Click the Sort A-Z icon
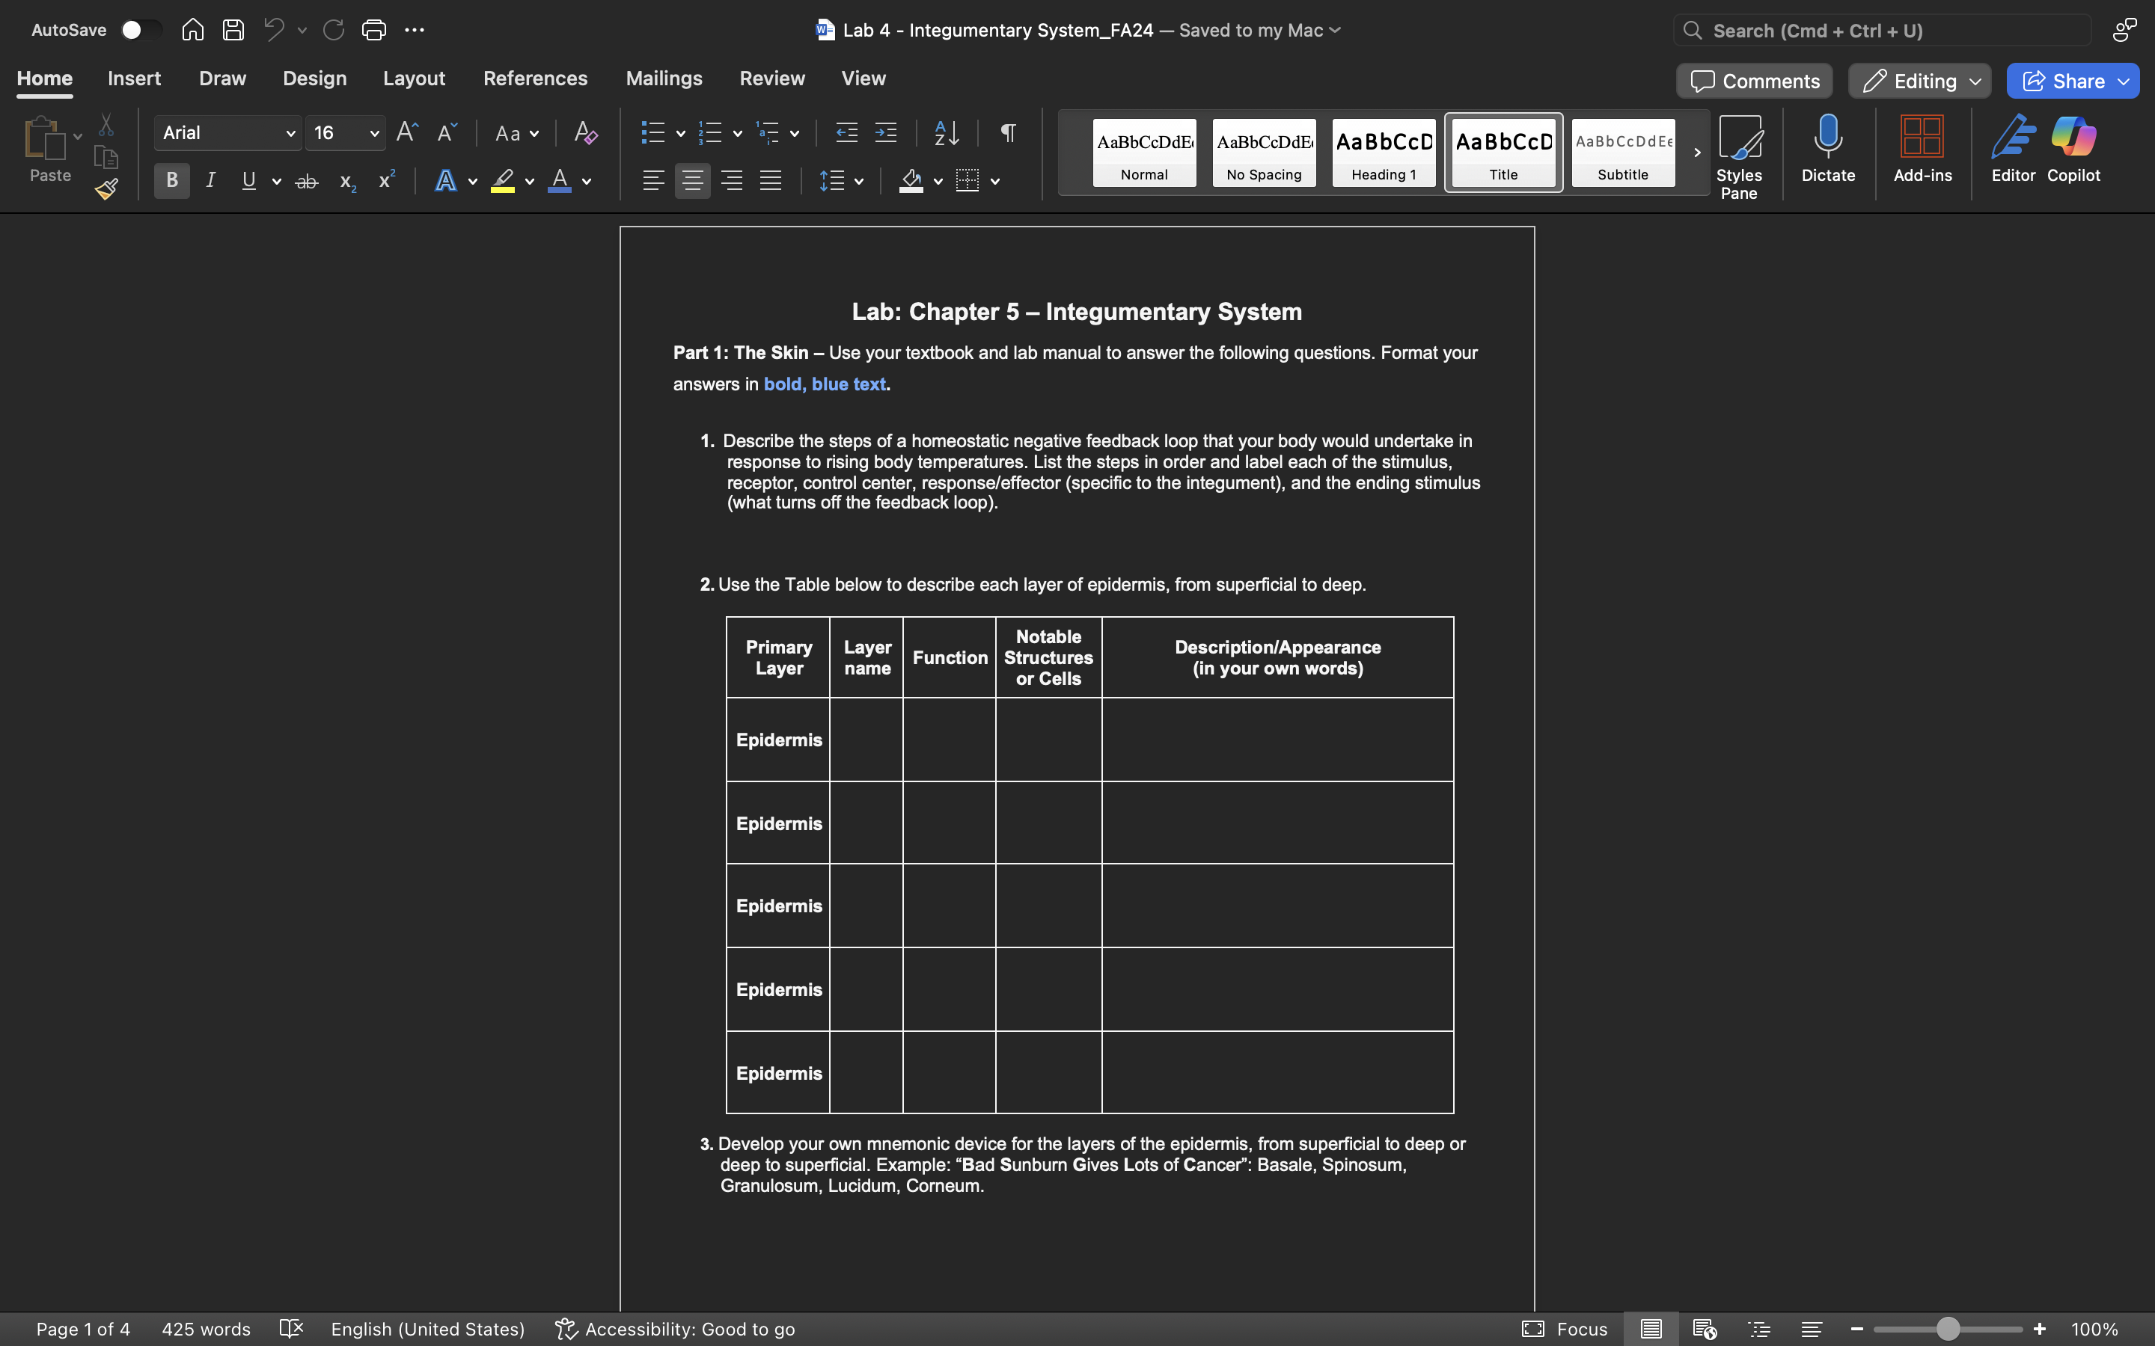Viewport: 2155px width, 1346px height. pyautogui.click(x=947, y=132)
